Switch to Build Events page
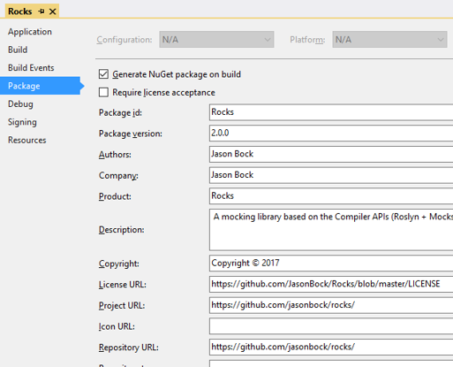 pos(31,68)
